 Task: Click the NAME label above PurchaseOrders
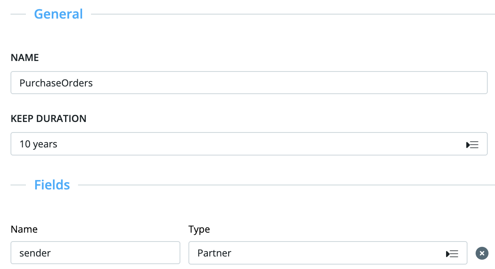pos(25,58)
